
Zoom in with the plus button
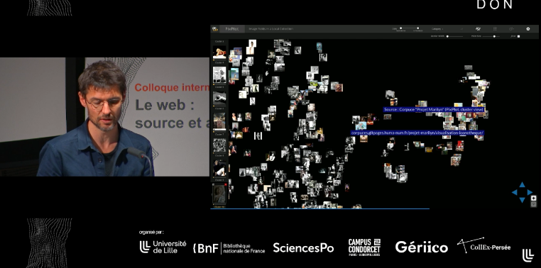(533, 198)
